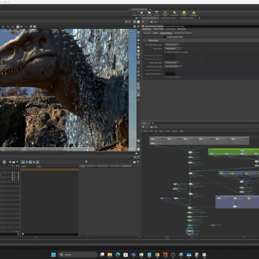This screenshot has height=259, width=259.
Task: Click the Cerca search box in the taskbar
Action: coord(78,255)
